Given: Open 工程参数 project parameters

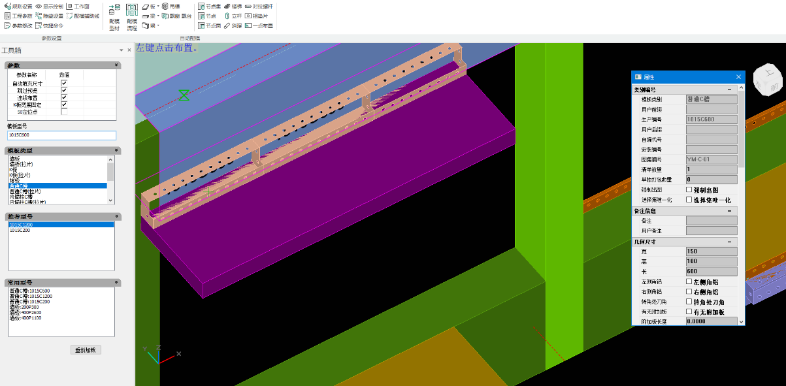Looking at the screenshot, I should (18, 16).
